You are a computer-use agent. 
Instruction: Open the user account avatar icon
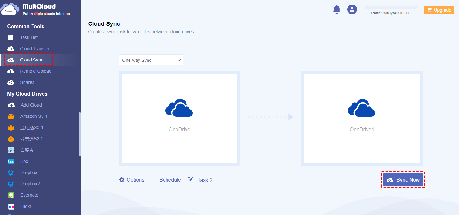click(x=352, y=9)
